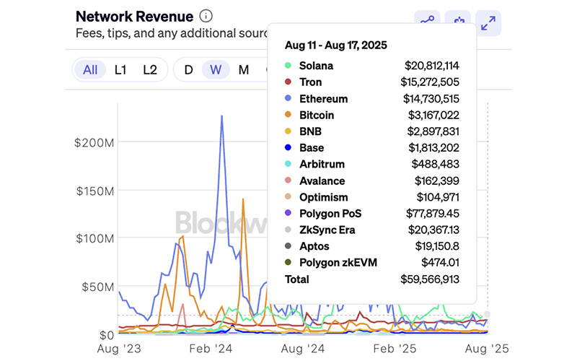Click the $2,897,831 BNB value
The height and width of the screenshot is (361, 577).
[433, 131]
